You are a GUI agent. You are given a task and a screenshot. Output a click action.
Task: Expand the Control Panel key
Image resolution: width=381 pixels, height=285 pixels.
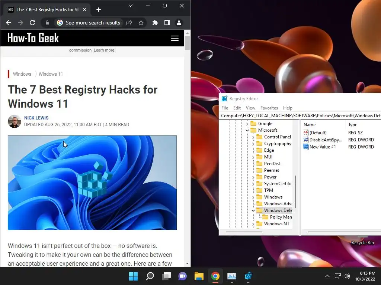(x=253, y=137)
